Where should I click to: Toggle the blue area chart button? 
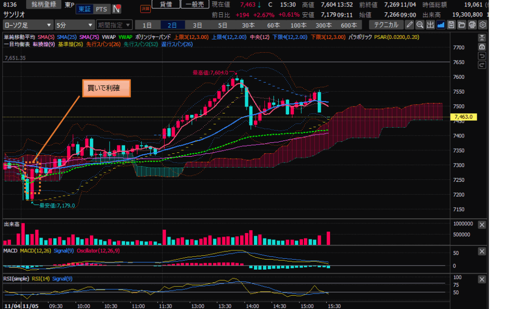click(441, 25)
